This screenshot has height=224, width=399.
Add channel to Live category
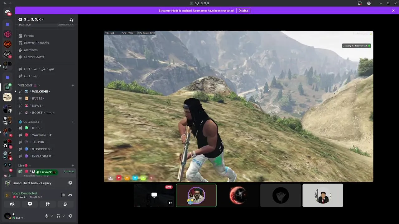coord(73,166)
